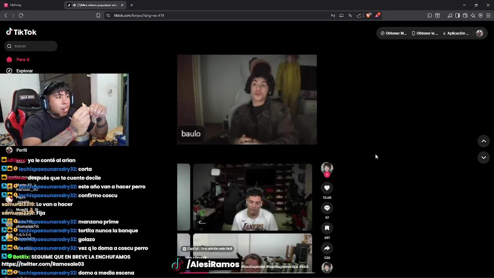Go to next video with down chevron
The image size is (494, 278).
pos(484,158)
